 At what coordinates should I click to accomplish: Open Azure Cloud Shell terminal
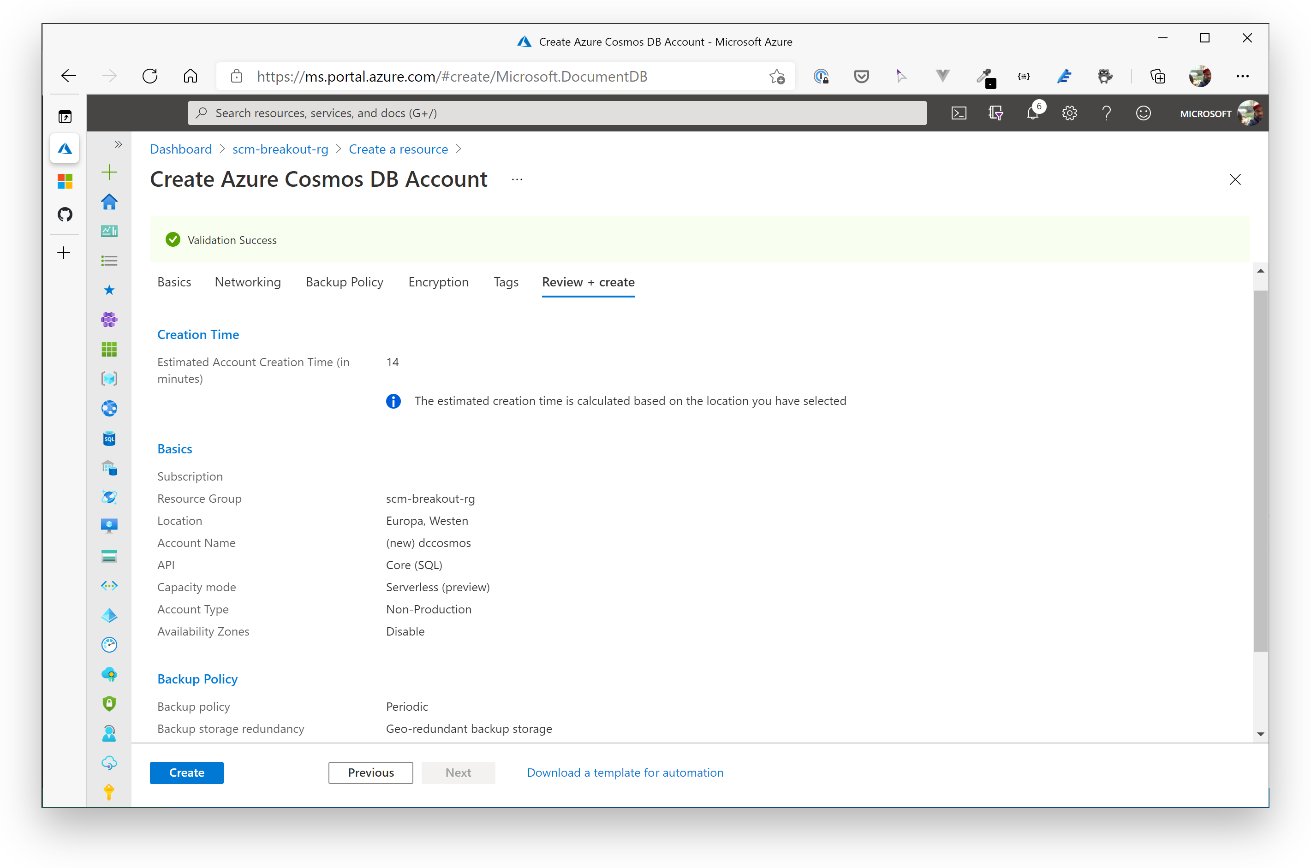click(x=959, y=113)
